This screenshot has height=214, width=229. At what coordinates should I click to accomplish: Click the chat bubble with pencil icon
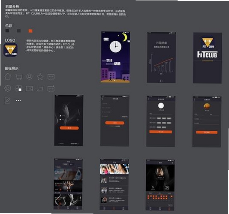point(51,88)
